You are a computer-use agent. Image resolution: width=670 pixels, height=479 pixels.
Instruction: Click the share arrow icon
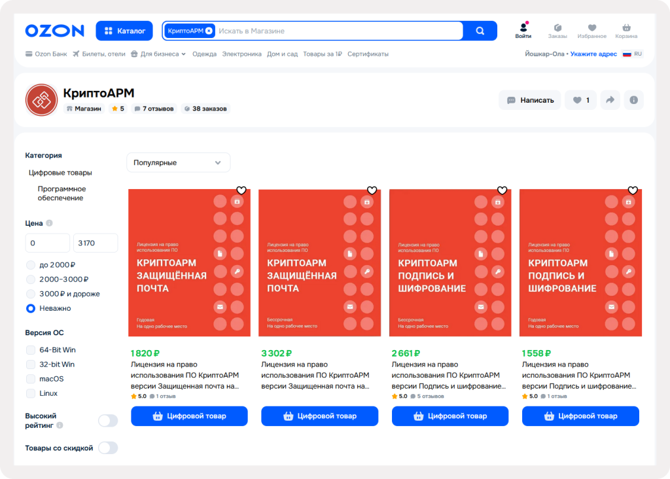610,100
